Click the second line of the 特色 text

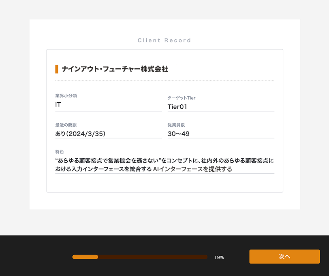(143, 169)
